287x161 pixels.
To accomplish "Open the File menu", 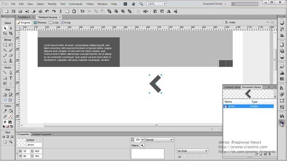I will click(13, 4).
